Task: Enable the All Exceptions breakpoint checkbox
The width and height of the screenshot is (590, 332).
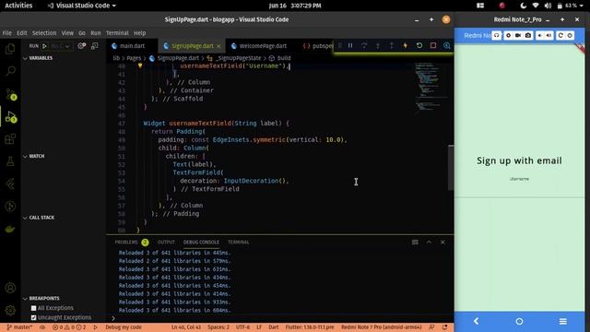Action: coord(33,308)
